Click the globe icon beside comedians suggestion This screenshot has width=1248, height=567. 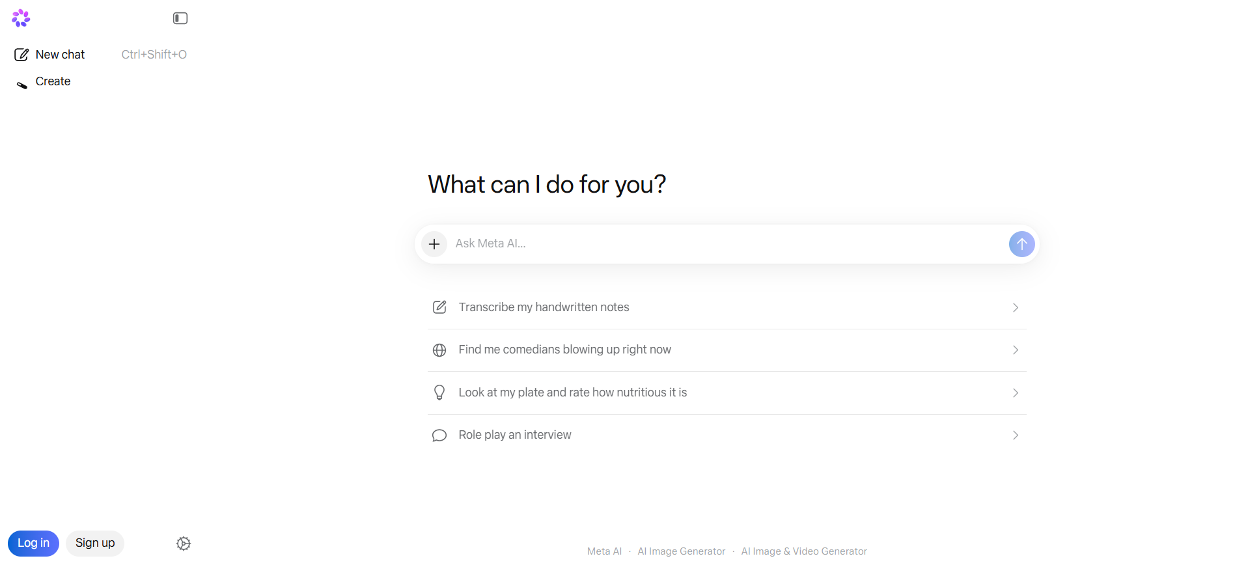[439, 350]
